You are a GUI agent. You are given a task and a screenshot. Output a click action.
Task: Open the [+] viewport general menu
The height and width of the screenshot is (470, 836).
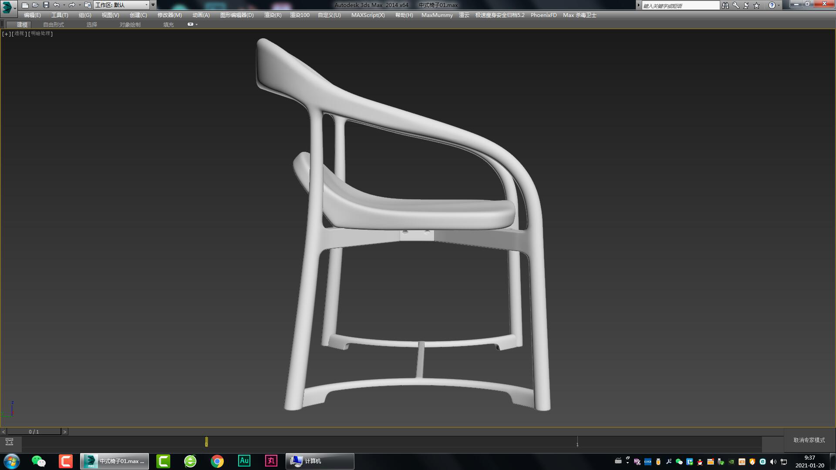click(x=6, y=34)
